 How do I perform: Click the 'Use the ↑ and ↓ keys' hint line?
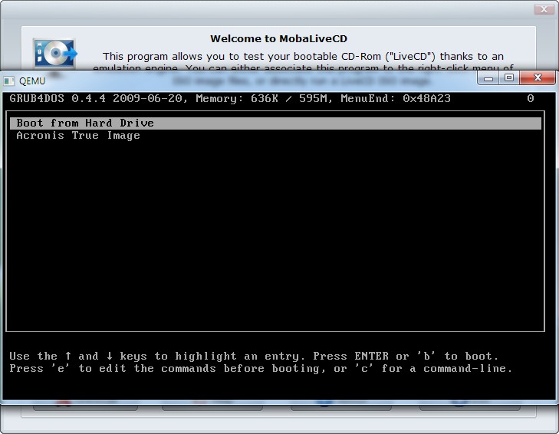click(254, 356)
